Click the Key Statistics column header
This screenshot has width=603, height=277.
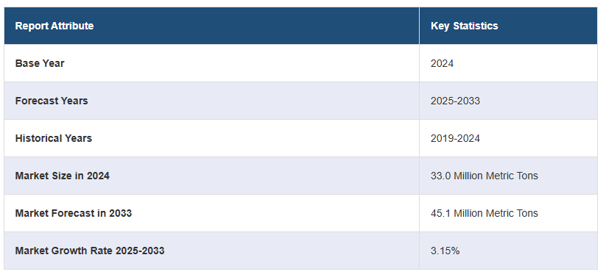point(509,26)
